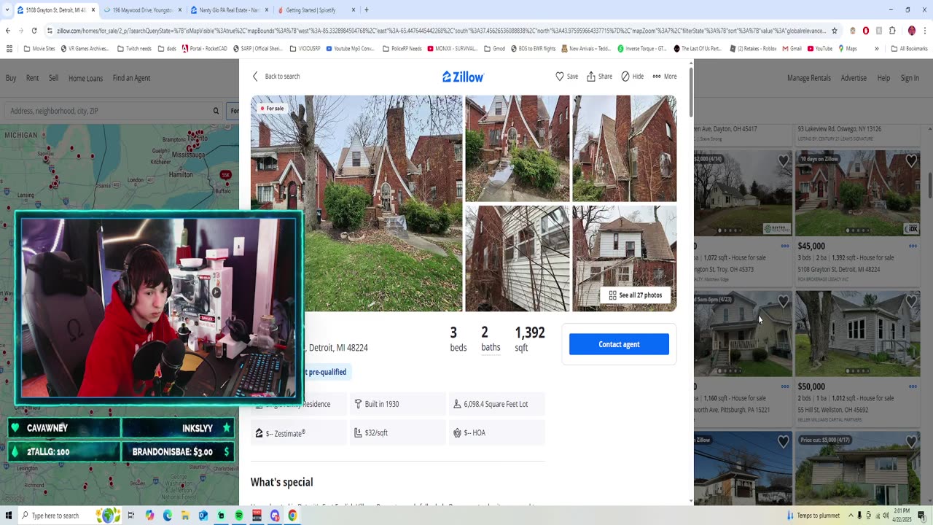Screen dimensions: 933x525
Task: Save this listing with heart icon
Action: click(x=566, y=77)
